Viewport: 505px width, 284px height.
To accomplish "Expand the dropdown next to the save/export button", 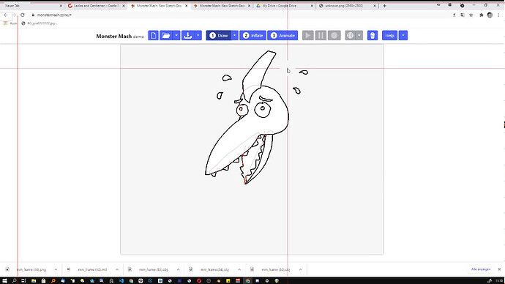I will click(198, 35).
